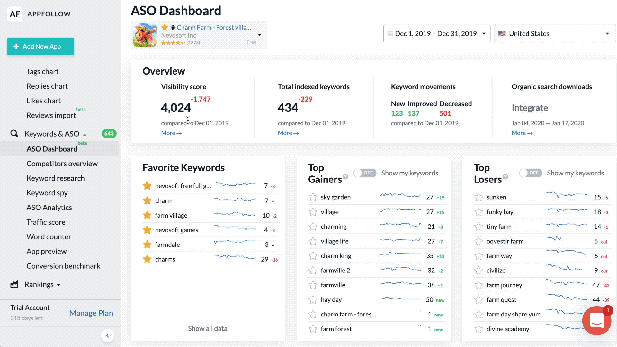Viewport: 617px width, 347px height.
Task: Click the Keywords & ASO magnifier icon
Action: click(x=14, y=133)
